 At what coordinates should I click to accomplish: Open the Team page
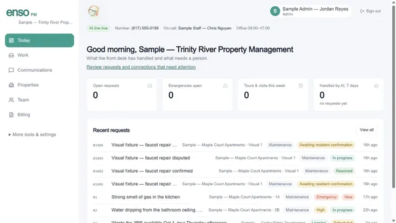[40, 100]
